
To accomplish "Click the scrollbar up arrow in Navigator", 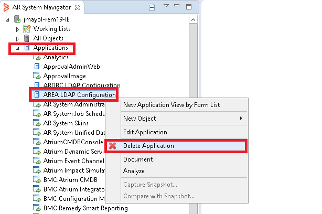I will (193, 20).
